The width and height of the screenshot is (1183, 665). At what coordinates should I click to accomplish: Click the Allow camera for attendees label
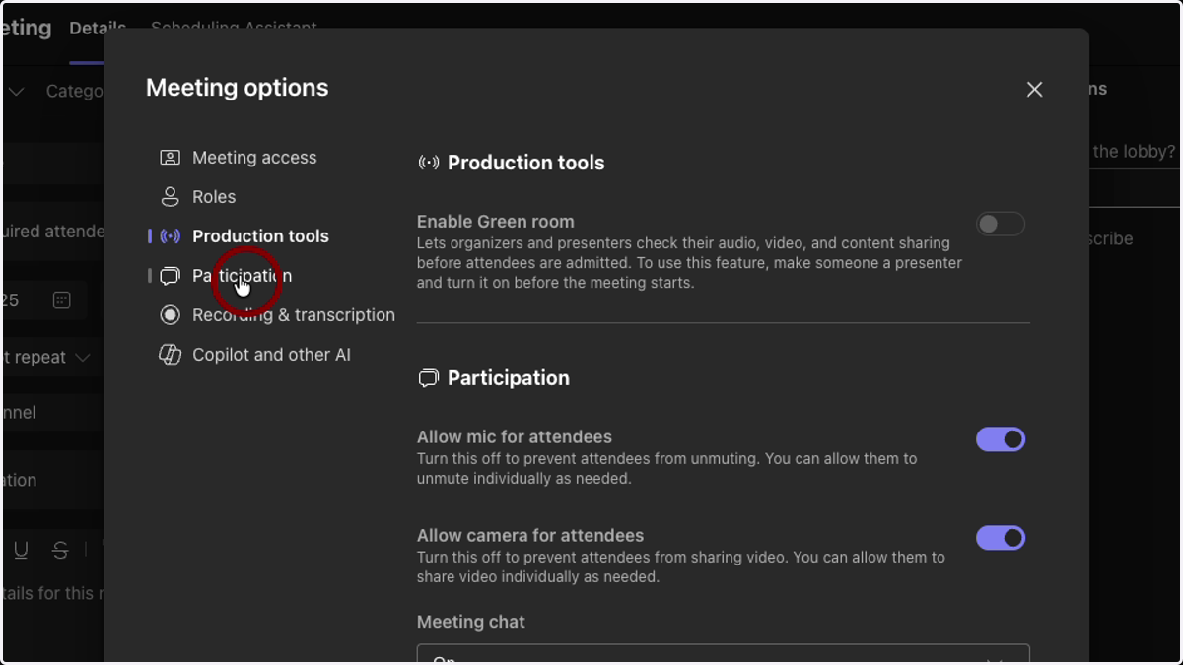click(530, 536)
